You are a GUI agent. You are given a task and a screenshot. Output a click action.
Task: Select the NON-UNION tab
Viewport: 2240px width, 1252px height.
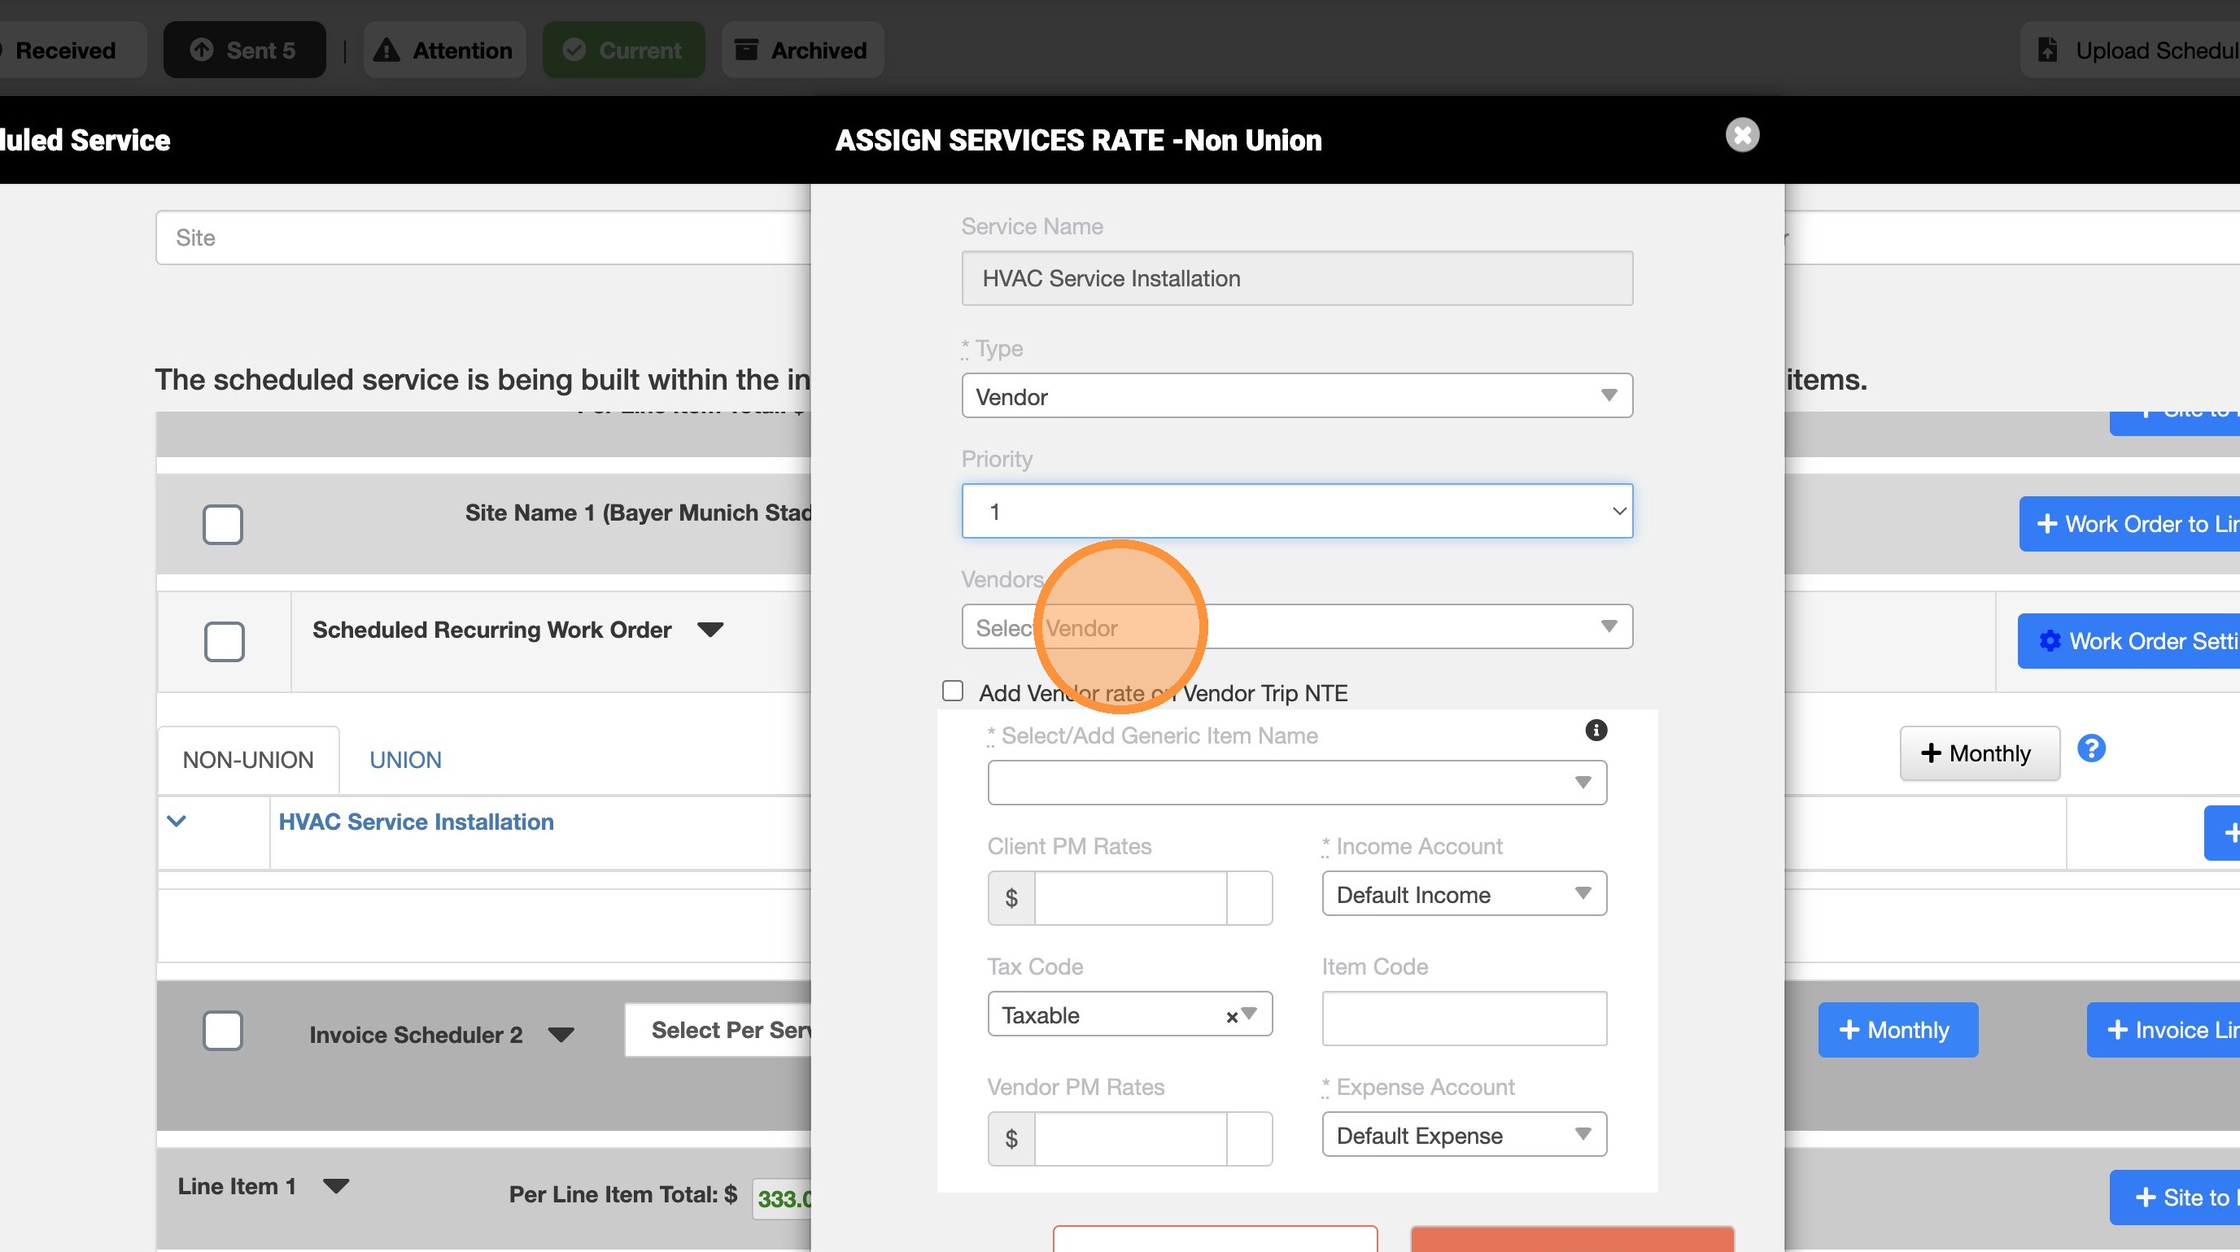[248, 760]
